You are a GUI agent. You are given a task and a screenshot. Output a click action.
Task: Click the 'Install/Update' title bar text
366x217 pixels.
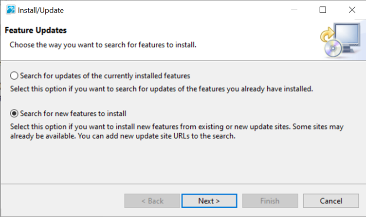coord(41,10)
